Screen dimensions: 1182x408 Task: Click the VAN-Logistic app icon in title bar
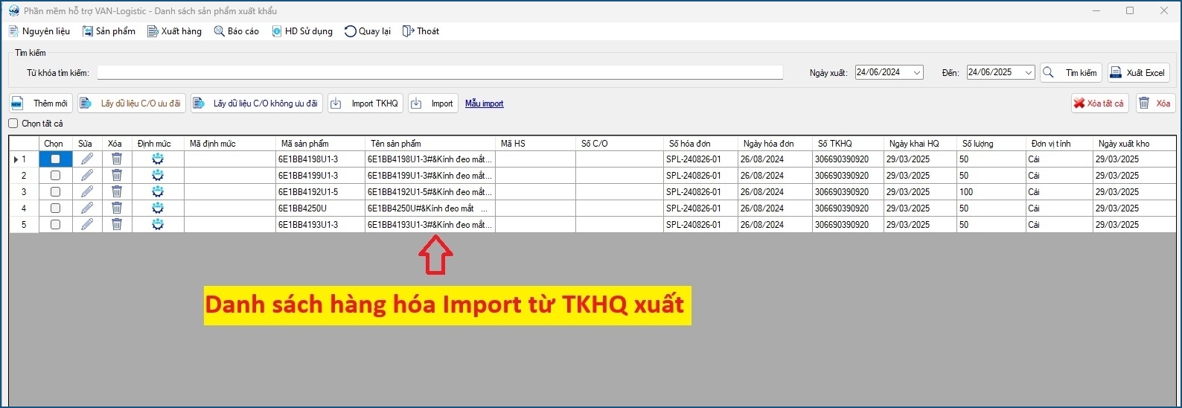[x=13, y=10]
